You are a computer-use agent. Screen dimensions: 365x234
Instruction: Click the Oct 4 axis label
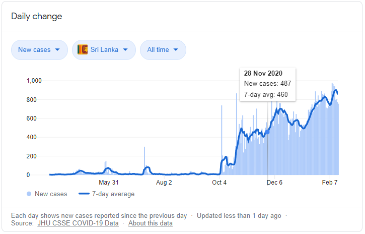tap(219, 182)
